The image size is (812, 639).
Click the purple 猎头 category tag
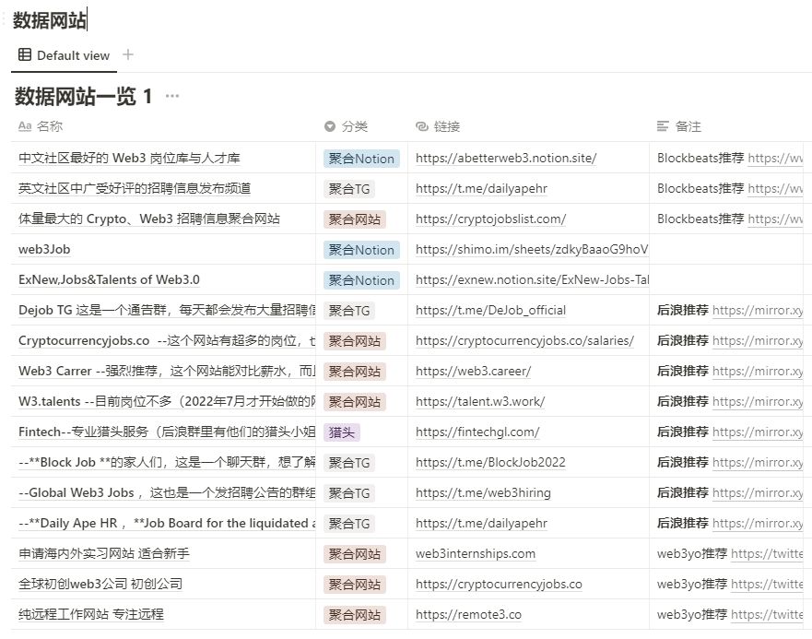[342, 432]
